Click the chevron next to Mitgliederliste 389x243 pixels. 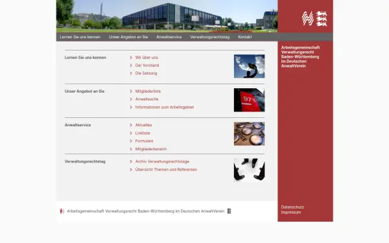[131, 91]
